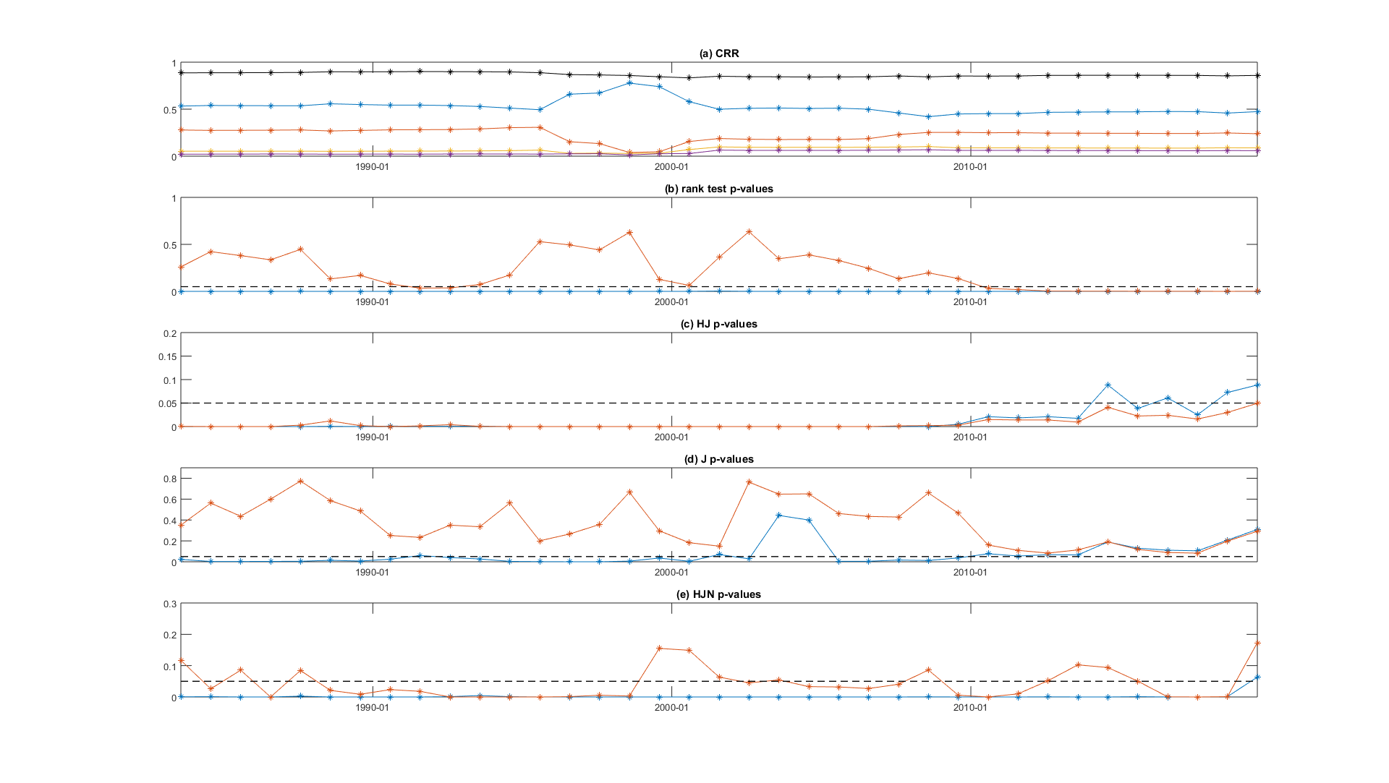Click the 1990-01 tick label under rank test plot
The image size is (1389, 783).
373,302
